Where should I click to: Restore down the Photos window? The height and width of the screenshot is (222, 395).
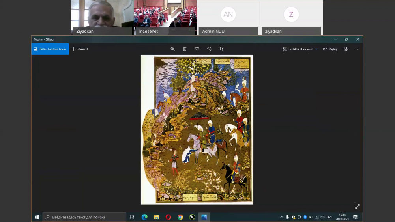click(346, 39)
